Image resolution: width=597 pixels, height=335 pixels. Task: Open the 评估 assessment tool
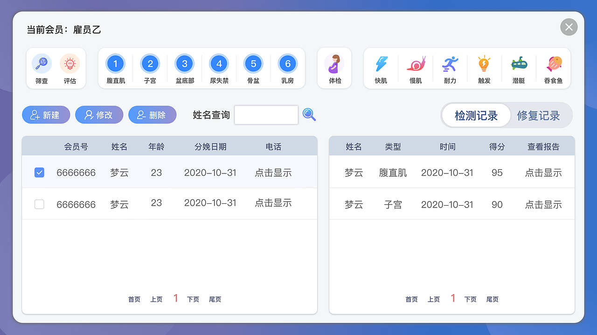[70, 68]
